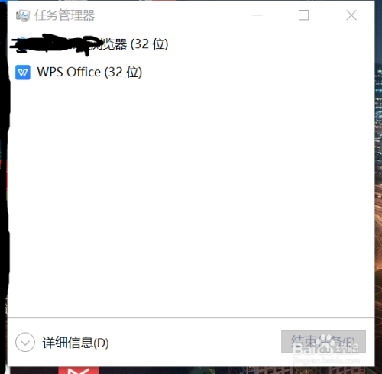Select the WPS Office (32 位) entry text
382x374 pixels.
(x=89, y=73)
